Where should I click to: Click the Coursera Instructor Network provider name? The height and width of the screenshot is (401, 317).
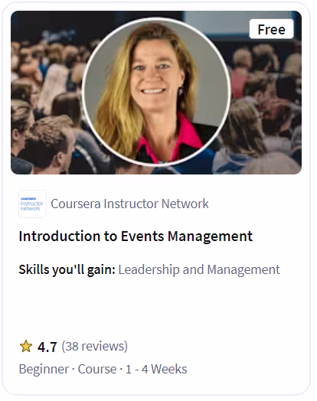click(129, 204)
